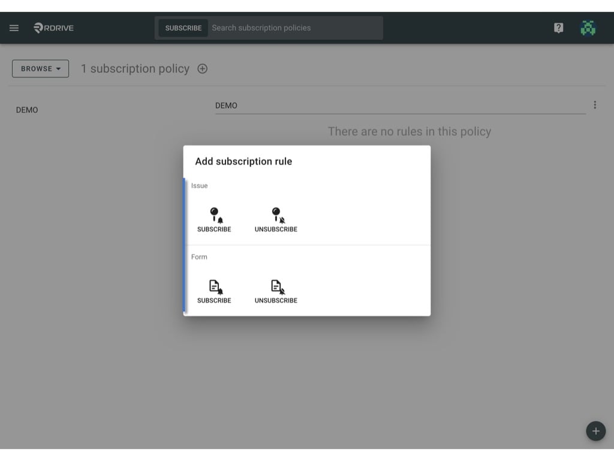614x461 pixels.
Task: Click the add subscription policy plus icon
Action: click(202, 68)
